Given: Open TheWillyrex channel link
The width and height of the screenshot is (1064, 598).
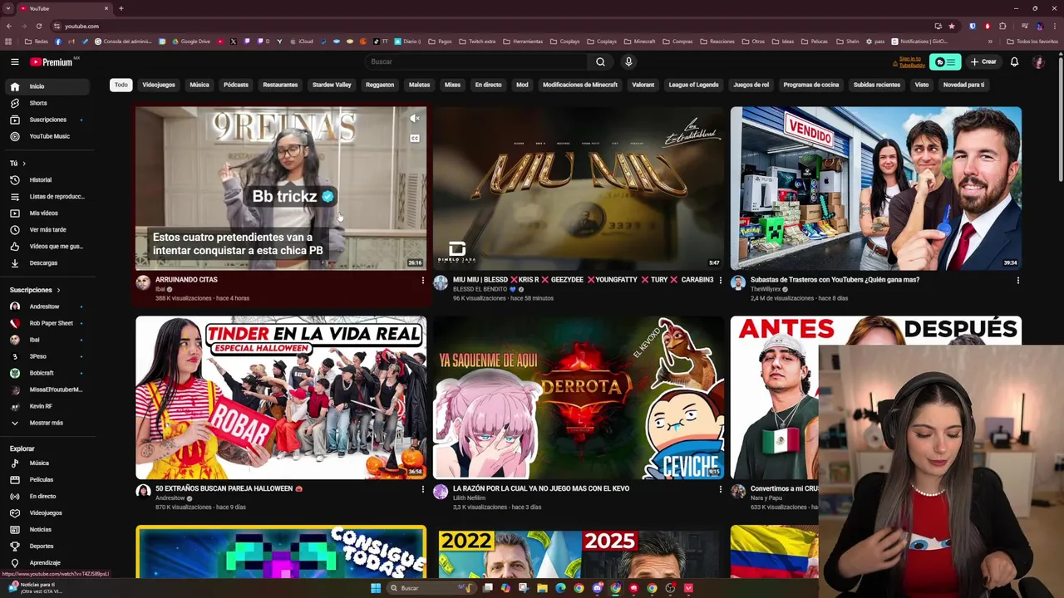Looking at the screenshot, I should 766,289.
